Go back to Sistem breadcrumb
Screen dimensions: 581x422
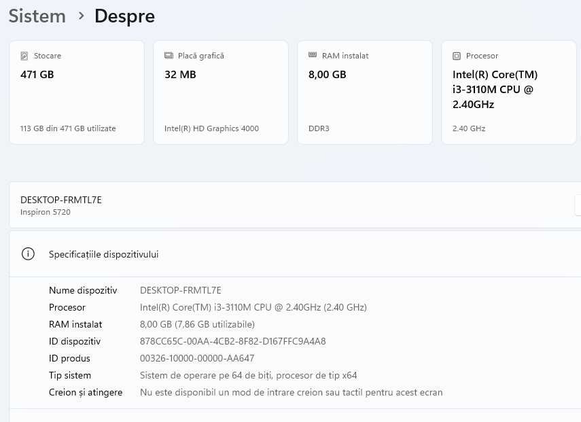pos(37,16)
